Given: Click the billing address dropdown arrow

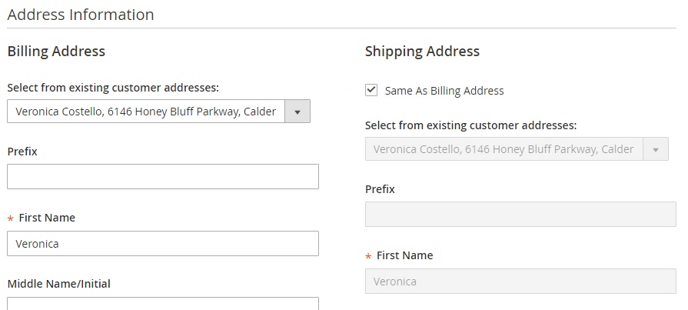Looking at the screenshot, I should point(297,112).
